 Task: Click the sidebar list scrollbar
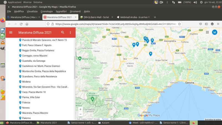75,68
